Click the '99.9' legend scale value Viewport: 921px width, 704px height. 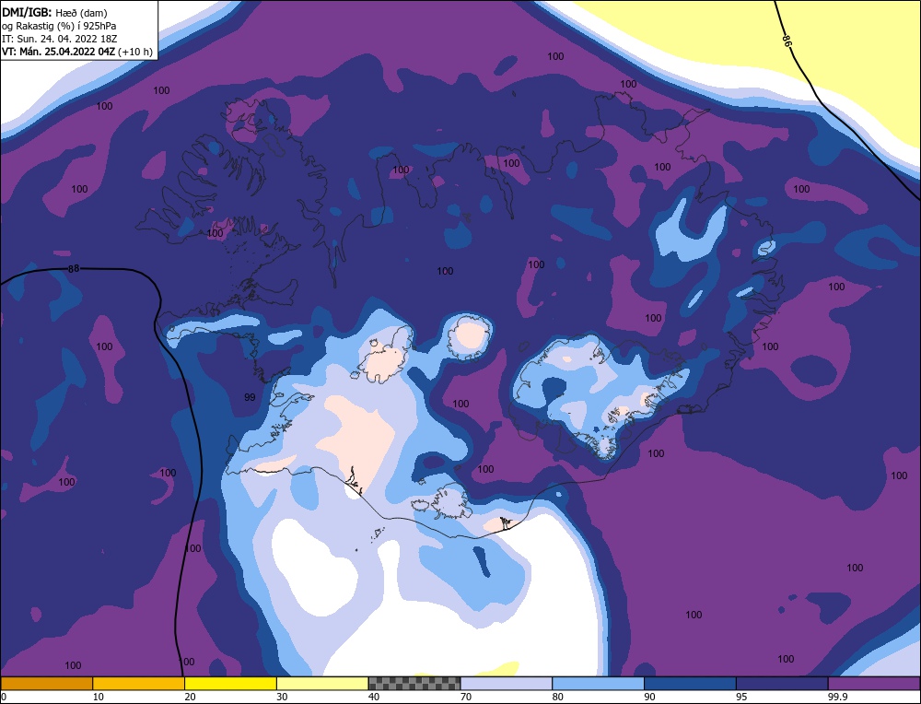click(x=836, y=697)
